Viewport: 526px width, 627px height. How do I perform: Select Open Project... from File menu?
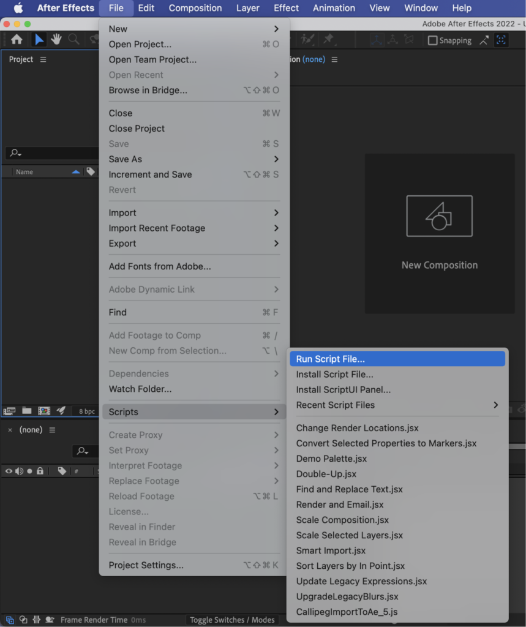pyautogui.click(x=194, y=44)
